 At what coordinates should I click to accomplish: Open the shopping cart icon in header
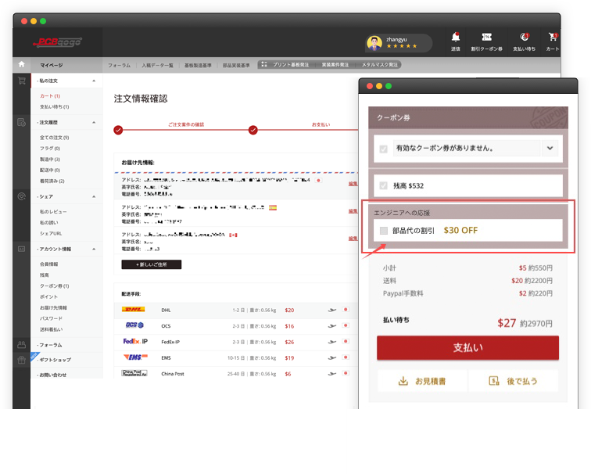click(553, 37)
